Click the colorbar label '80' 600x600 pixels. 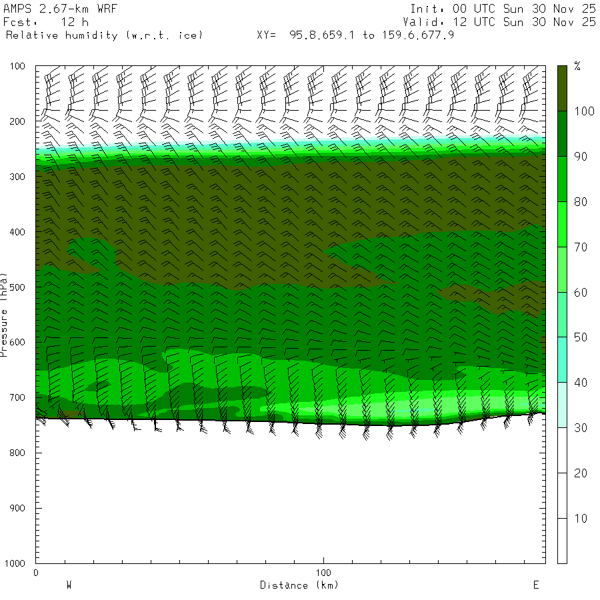[x=581, y=201]
